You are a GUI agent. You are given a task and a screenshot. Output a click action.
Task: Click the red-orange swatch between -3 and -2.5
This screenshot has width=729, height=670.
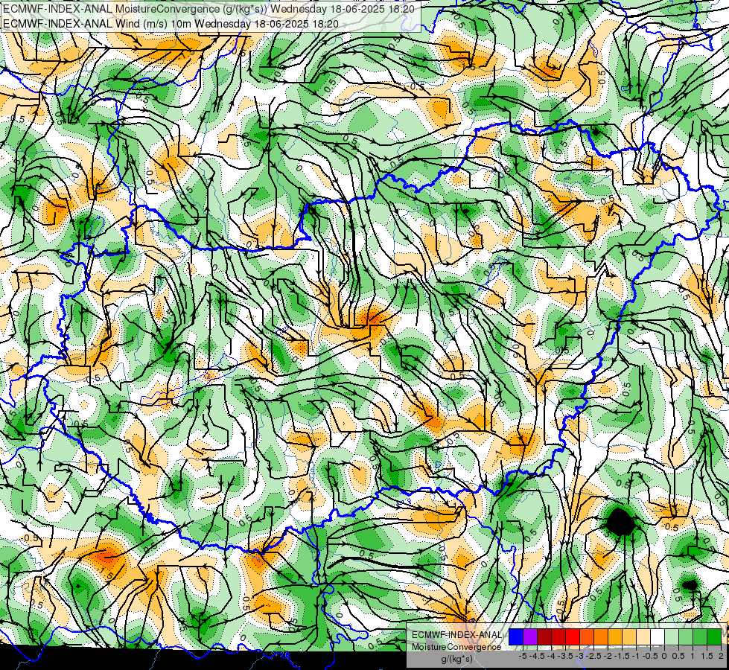pyautogui.click(x=587, y=637)
